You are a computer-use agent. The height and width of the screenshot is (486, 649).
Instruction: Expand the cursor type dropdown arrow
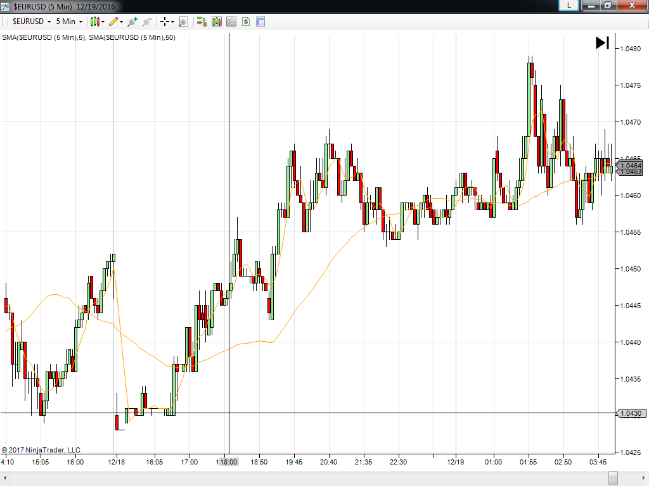point(172,22)
